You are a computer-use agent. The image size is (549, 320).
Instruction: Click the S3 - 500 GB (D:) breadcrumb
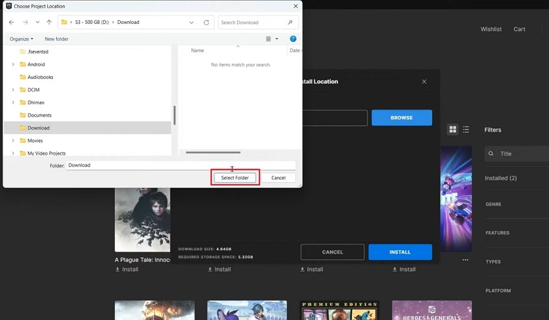[x=92, y=22]
